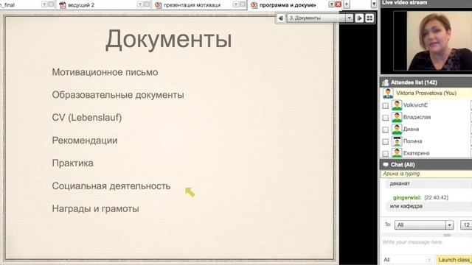
Task: Select Viktoria Prosvetova (You) row
Action: tap(426, 93)
